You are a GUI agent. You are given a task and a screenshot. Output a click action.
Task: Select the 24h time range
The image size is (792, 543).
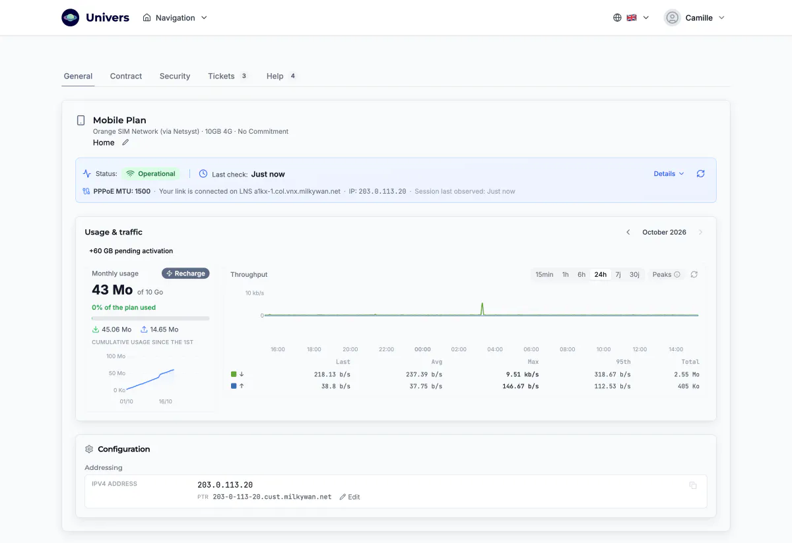pos(601,275)
